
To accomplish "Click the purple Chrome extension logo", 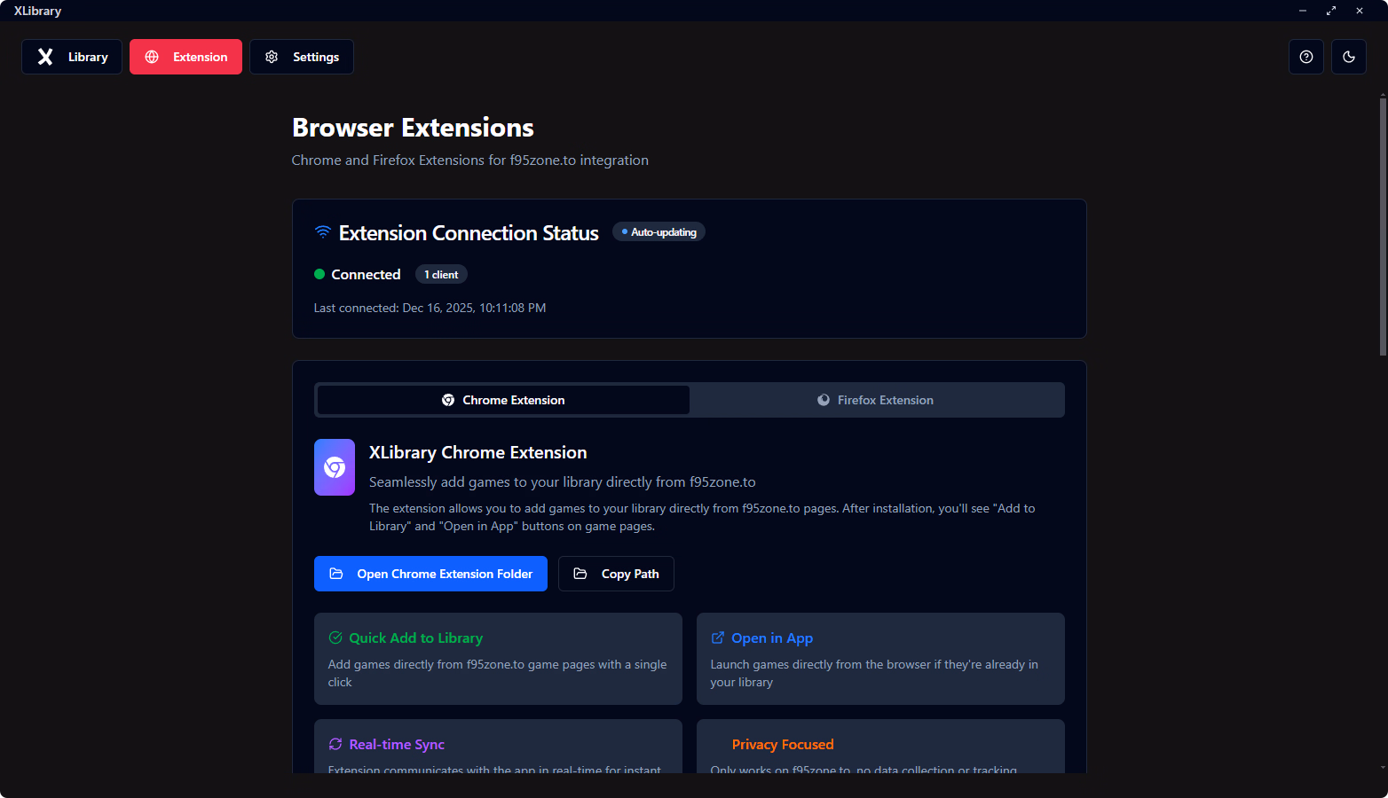I will [335, 467].
